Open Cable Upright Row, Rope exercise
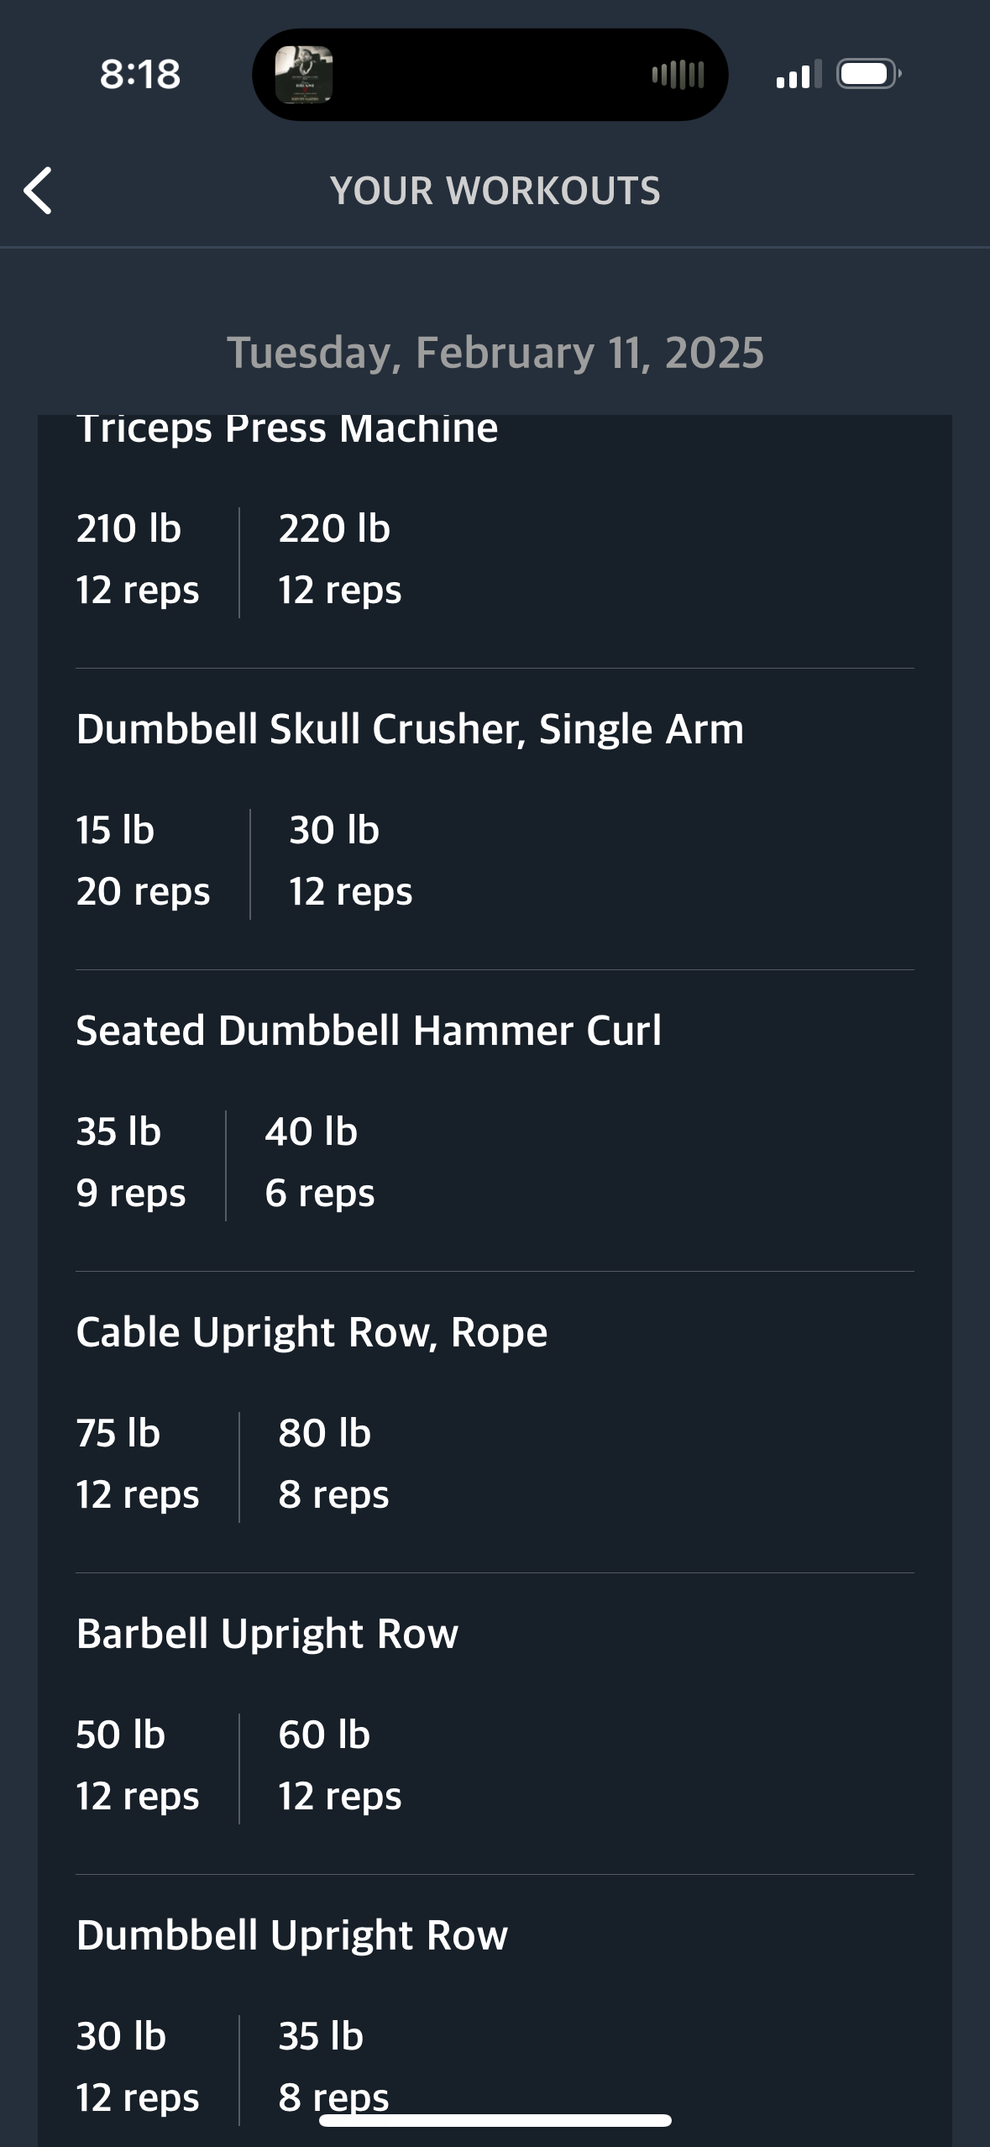This screenshot has height=2147, width=990. (312, 1332)
